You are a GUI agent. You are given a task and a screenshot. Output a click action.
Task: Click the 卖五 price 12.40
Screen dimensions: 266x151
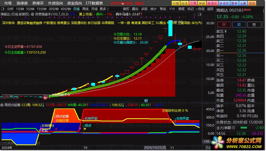[x=241, y=31]
